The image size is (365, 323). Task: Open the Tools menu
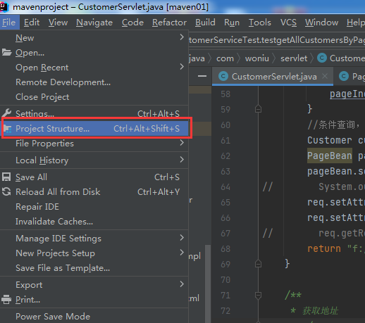(260, 23)
